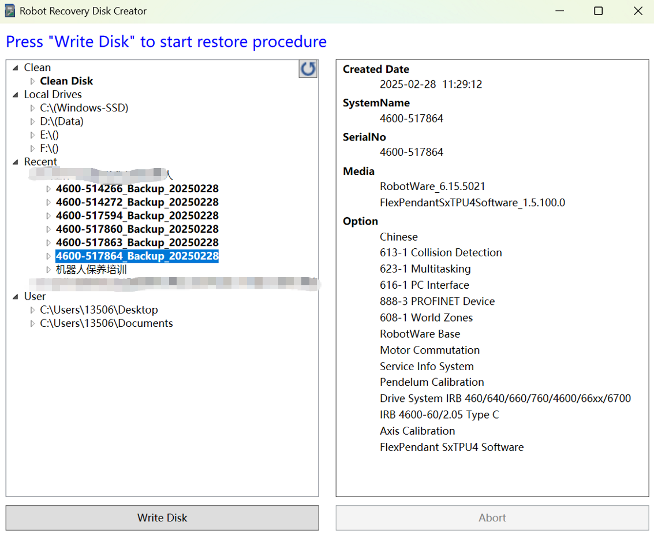Viewport: 654px width, 537px height.
Task: Click the 608-1 World Zones option
Action: [x=426, y=318]
